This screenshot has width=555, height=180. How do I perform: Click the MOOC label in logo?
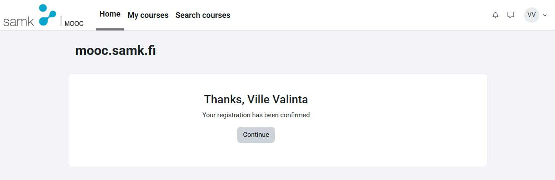74,24
